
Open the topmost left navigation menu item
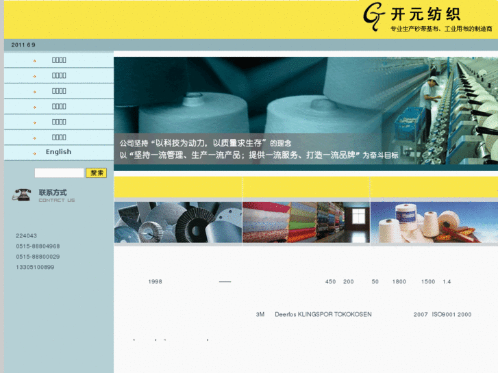59,60
